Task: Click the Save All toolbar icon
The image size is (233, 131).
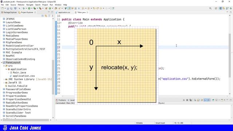Action: (x=11, y=8)
